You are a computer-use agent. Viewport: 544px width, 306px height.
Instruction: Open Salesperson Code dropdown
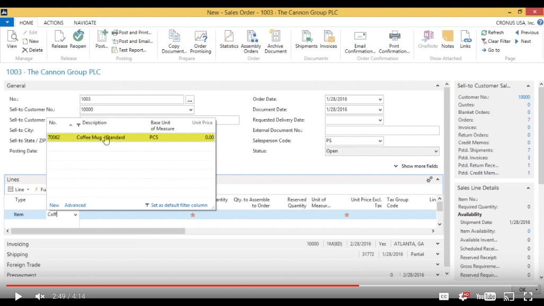(380, 141)
